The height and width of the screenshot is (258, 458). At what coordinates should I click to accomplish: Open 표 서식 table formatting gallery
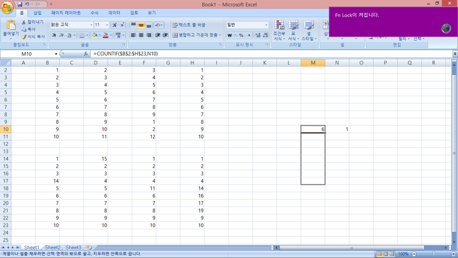click(x=293, y=30)
